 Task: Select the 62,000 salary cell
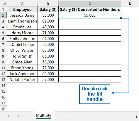point(48,21)
